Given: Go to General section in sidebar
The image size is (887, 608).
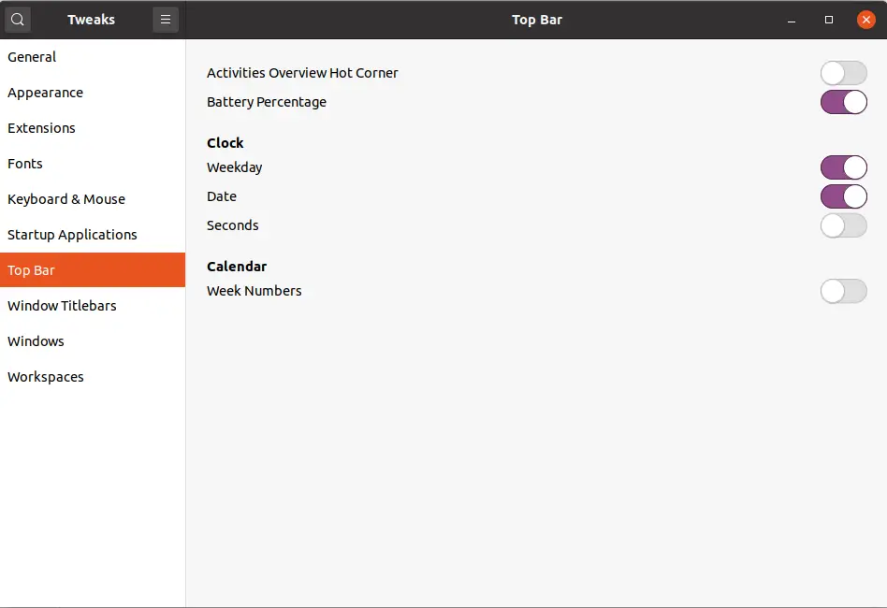Looking at the screenshot, I should pos(93,57).
